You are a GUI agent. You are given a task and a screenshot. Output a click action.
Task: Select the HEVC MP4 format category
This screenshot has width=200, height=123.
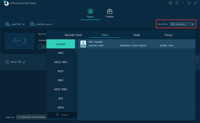(61, 62)
